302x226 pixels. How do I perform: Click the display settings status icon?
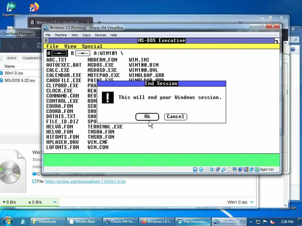234,169
